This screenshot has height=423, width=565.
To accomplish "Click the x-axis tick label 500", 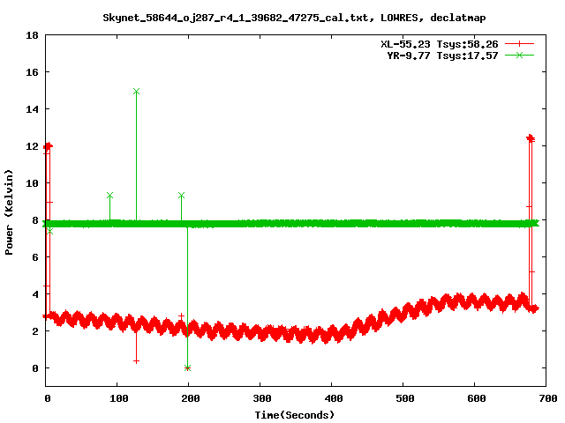I will click(405, 398).
